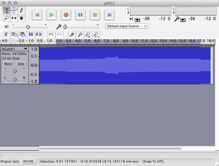Fit entire project in window
Viewport: 219px width, 166px height.
tap(96, 35)
